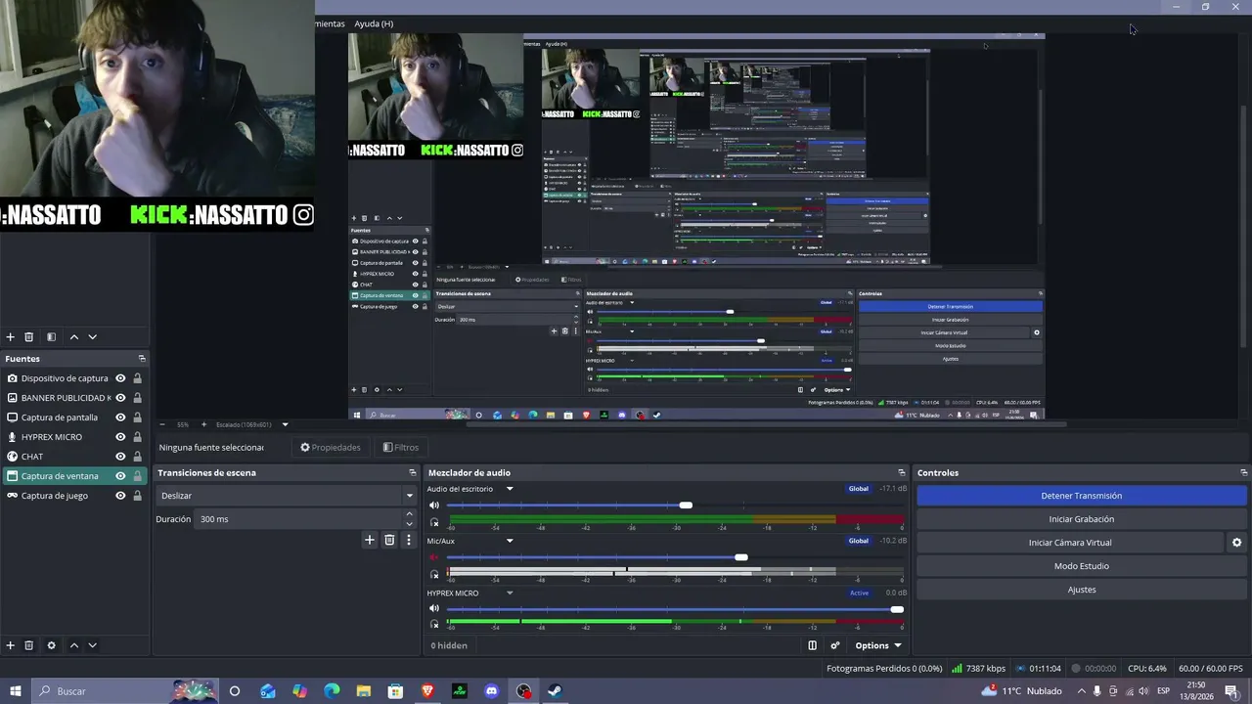Show hidden system tray icons
Image resolution: width=1252 pixels, height=704 pixels.
tap(1080, 691)
